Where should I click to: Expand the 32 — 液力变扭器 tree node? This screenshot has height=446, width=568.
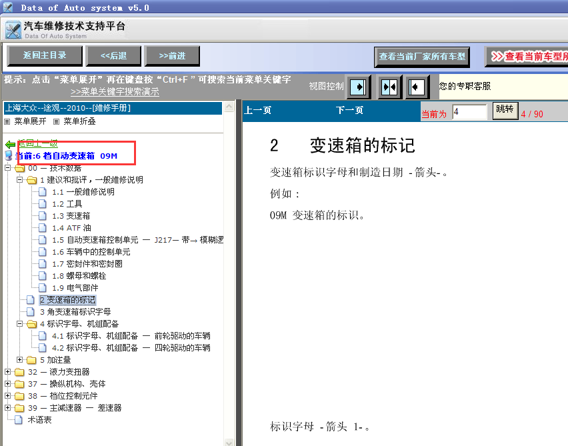(x=7, y=371)
